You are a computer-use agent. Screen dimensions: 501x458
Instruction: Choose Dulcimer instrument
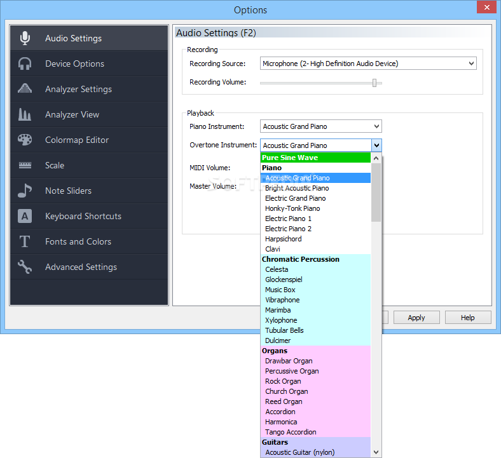pyautogui.click(x=316, y=340)
